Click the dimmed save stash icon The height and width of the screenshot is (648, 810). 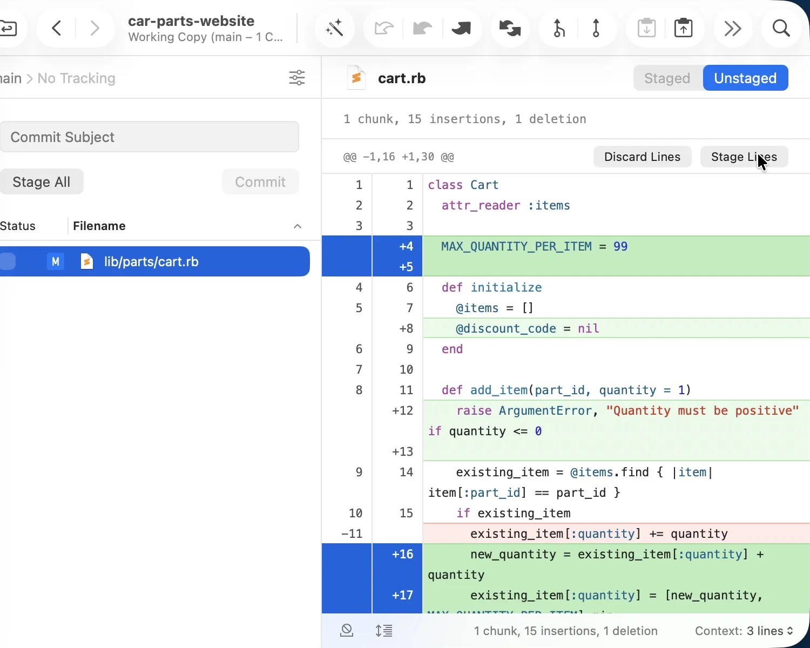point(646,28)
